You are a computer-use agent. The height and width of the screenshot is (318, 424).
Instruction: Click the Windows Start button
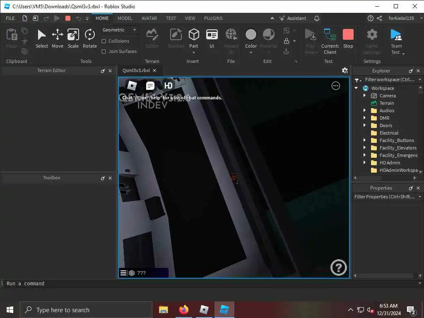pyautogui.click(x=10, y=310)
